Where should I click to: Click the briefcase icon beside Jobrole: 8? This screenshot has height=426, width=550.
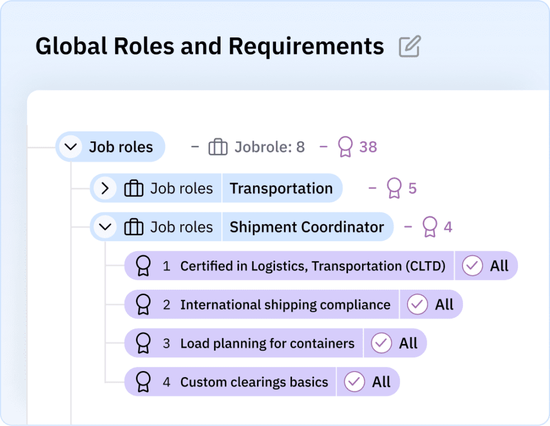218,147
